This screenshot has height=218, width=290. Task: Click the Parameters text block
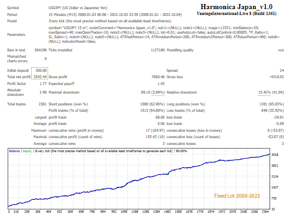coord(164,35)
